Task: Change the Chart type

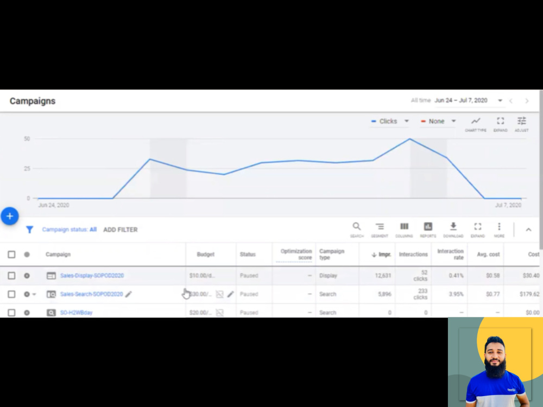Action: 476,124
